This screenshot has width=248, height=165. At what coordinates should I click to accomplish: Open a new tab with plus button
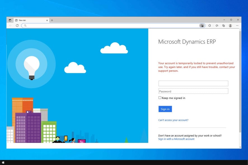pyautogui.click(x=52, y=20)
